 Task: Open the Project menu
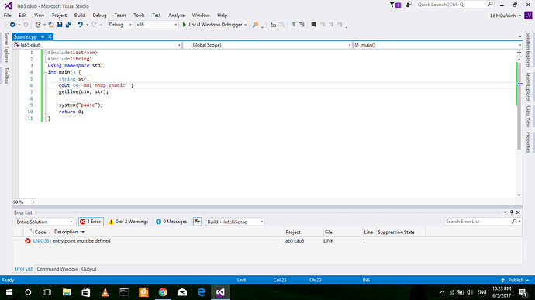tap(59, 16)
